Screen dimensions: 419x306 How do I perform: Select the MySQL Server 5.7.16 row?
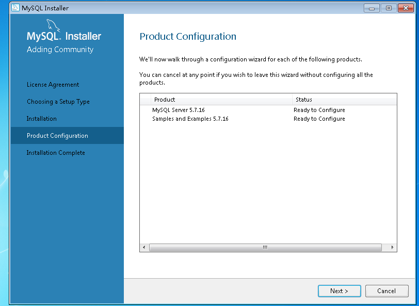tap(268, 110)
